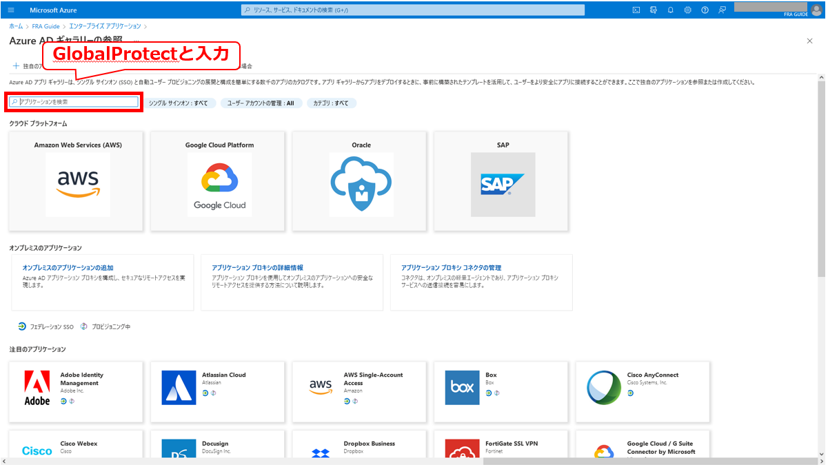Open portal settings gear icon
The height and width of the screenshot is (467, 828).
687,10
